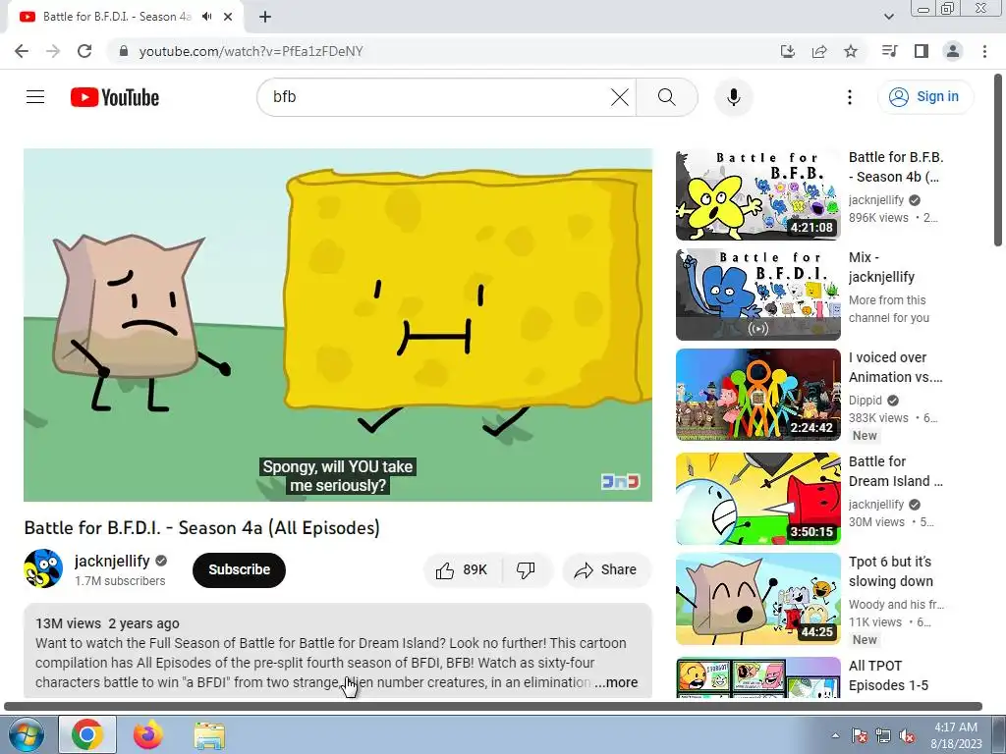Open Windows Start menu
Image resolution: width=1006 pixels, height=754 pixels.
coord(27,734)
